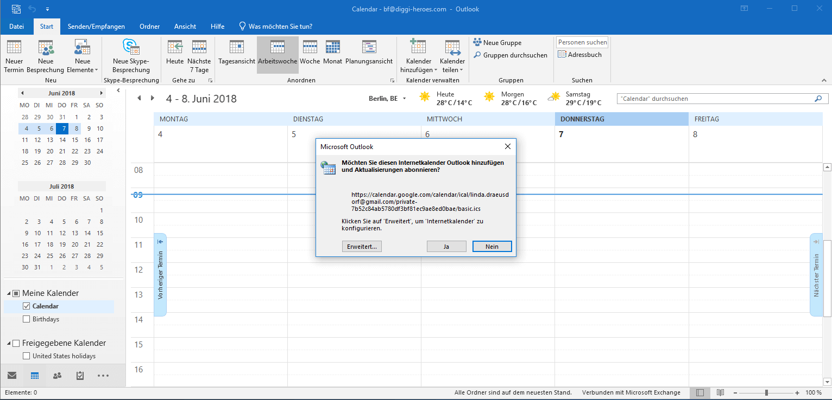Select July 18 in mini calendar
832x400 pixels.
pyautogui.click(x=50, y=244)
